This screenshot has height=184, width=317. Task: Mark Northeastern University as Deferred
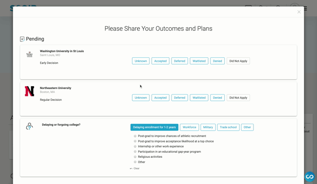coord(179,98)
